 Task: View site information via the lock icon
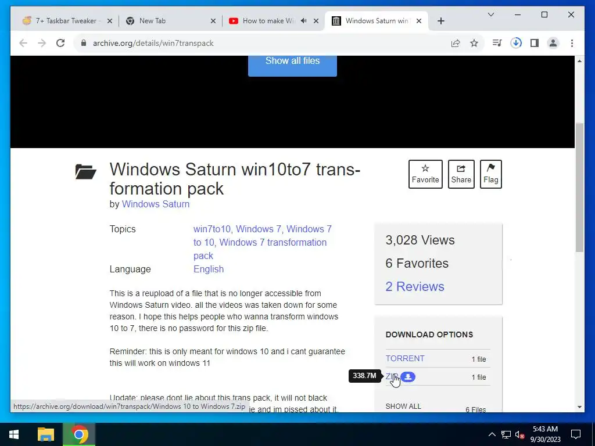click(x=84, y=43)
